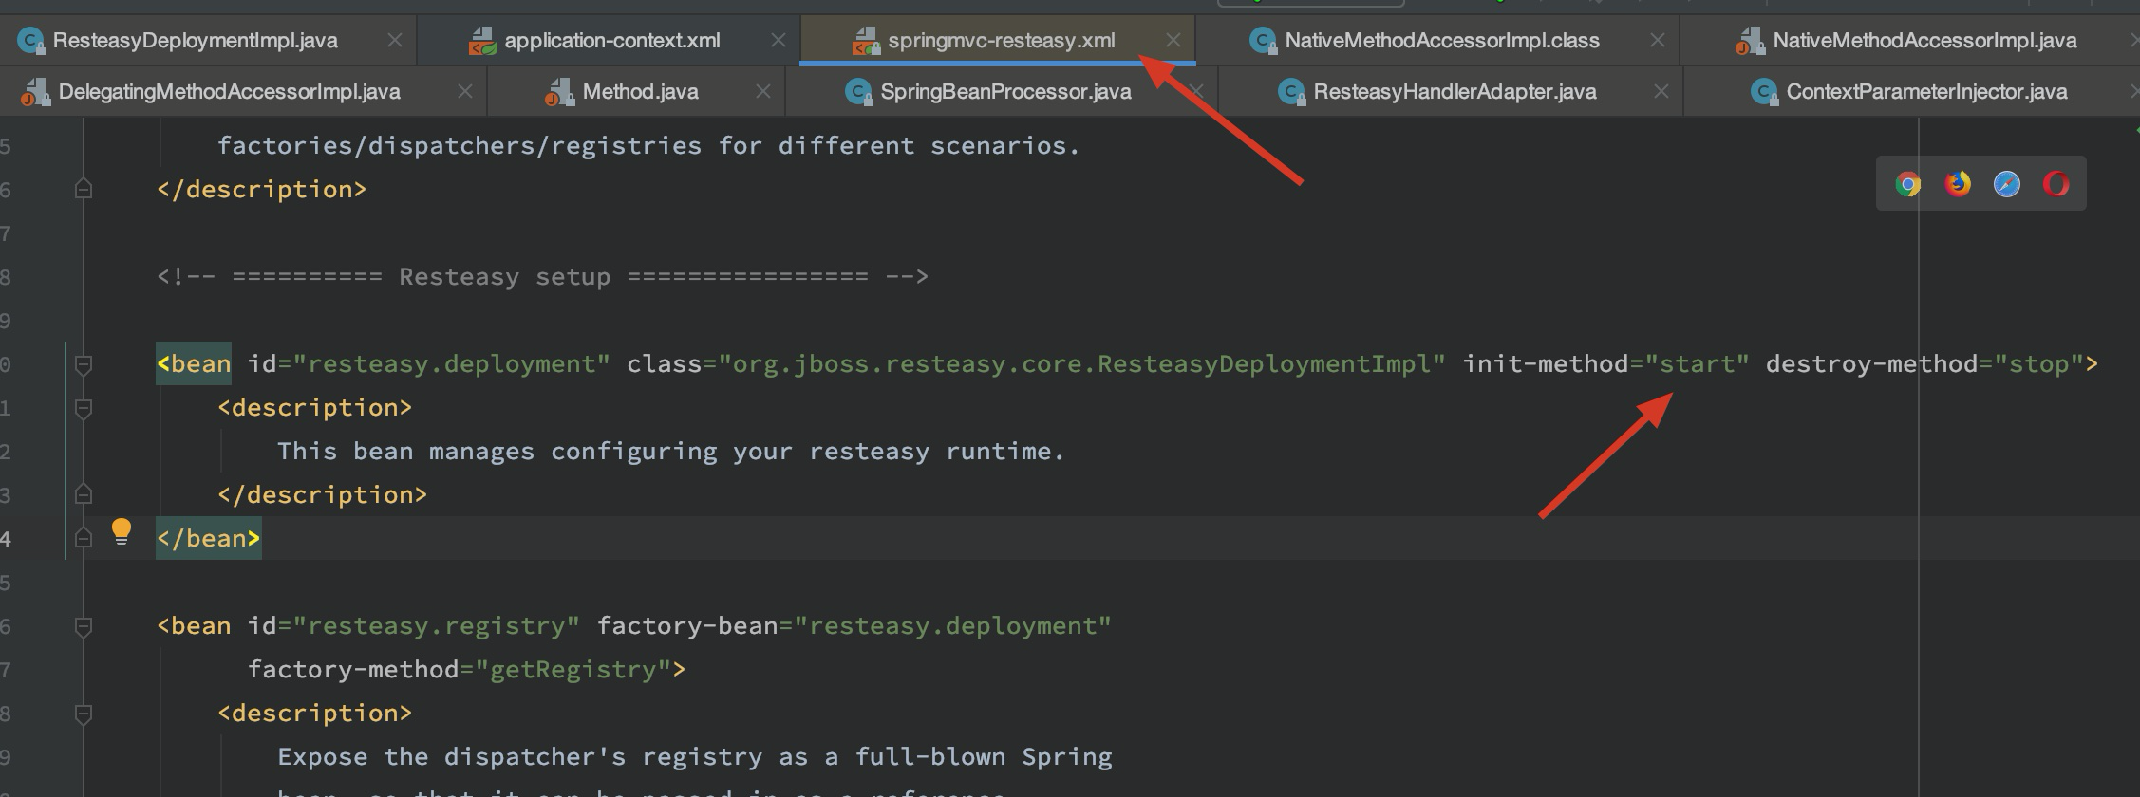Click the DelegatingMethodAccessorImpl.java file icon
The width and height of the screenshot is (2140, 797).
pos(35,92)
